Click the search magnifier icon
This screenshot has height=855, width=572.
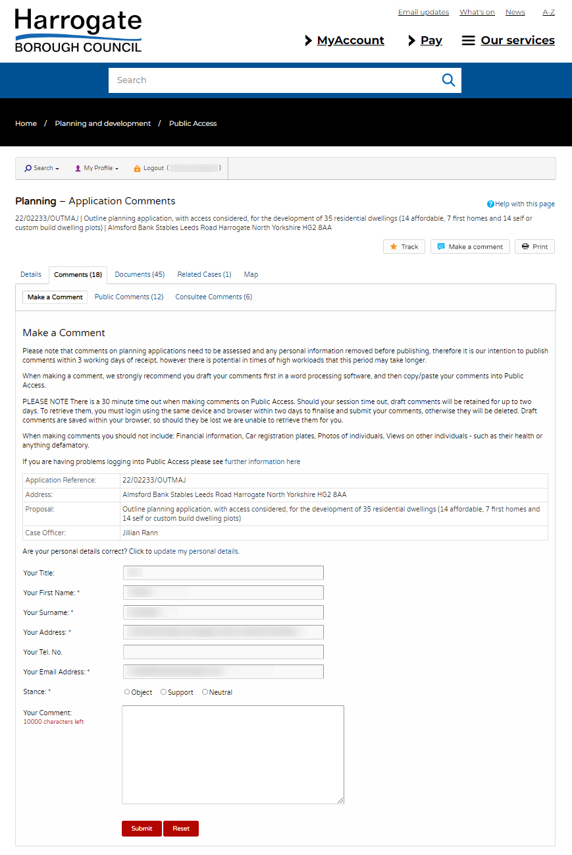[448, 80]
